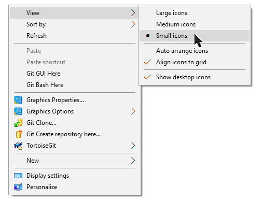Toggle Show desktop icons
The width and height of the screenshot is (263, 201).
[x=195, y=77]
